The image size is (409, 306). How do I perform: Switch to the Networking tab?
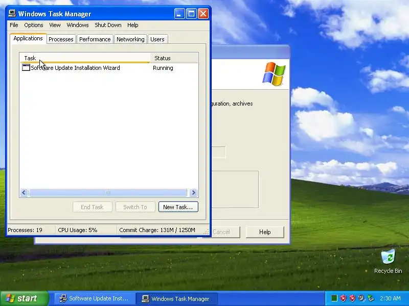[x=130, y=39]
